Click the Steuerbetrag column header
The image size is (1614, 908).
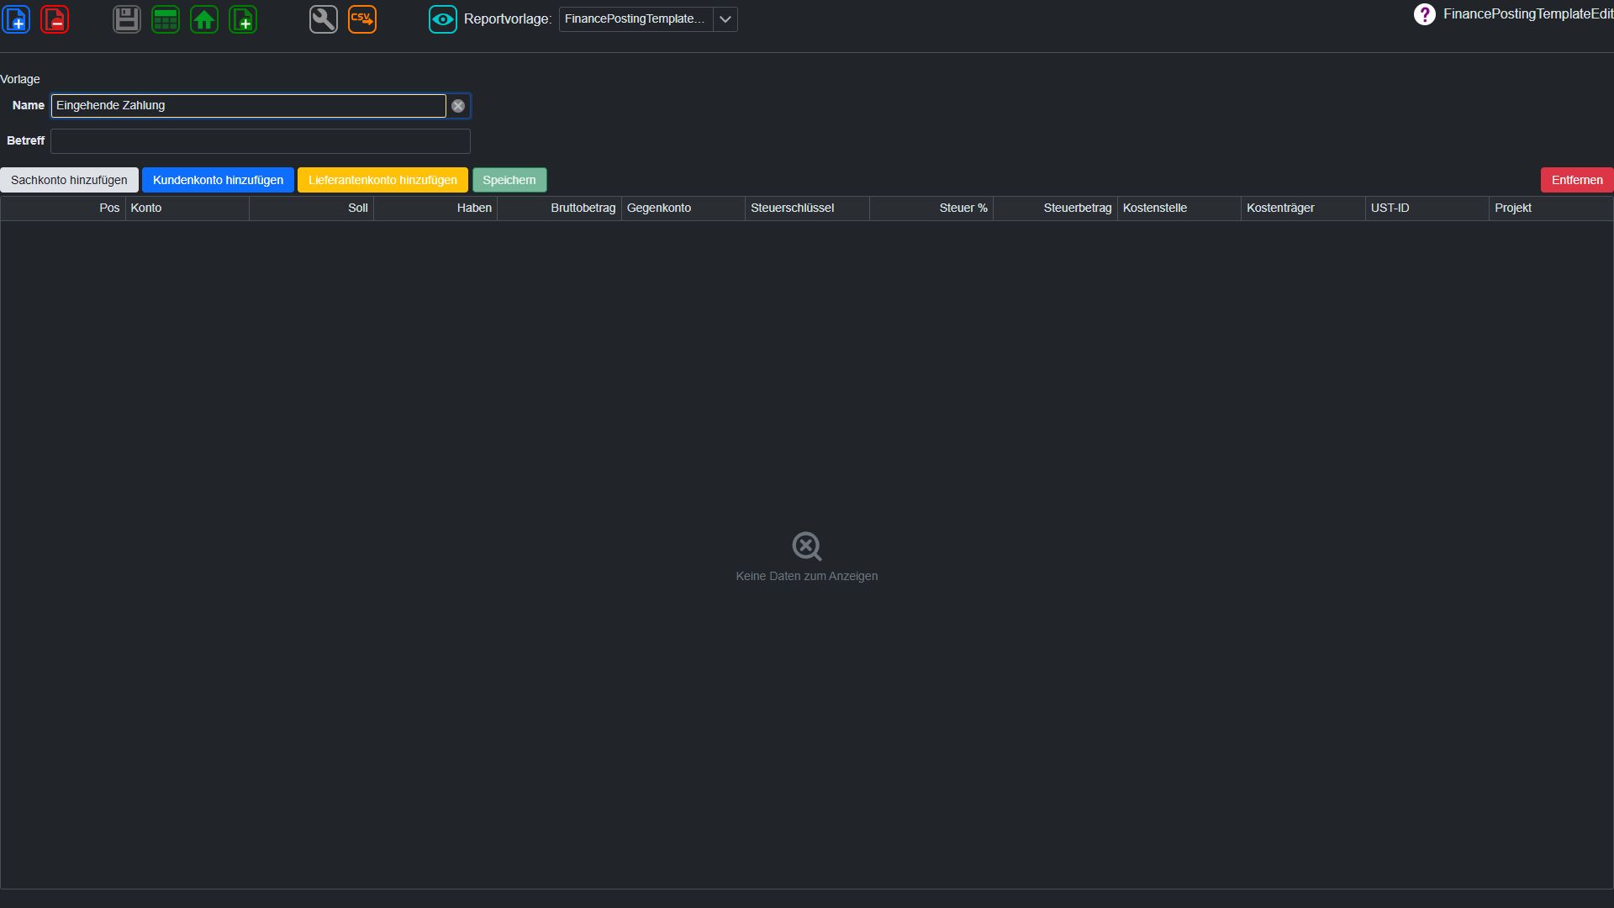(x=1055, y=209)
